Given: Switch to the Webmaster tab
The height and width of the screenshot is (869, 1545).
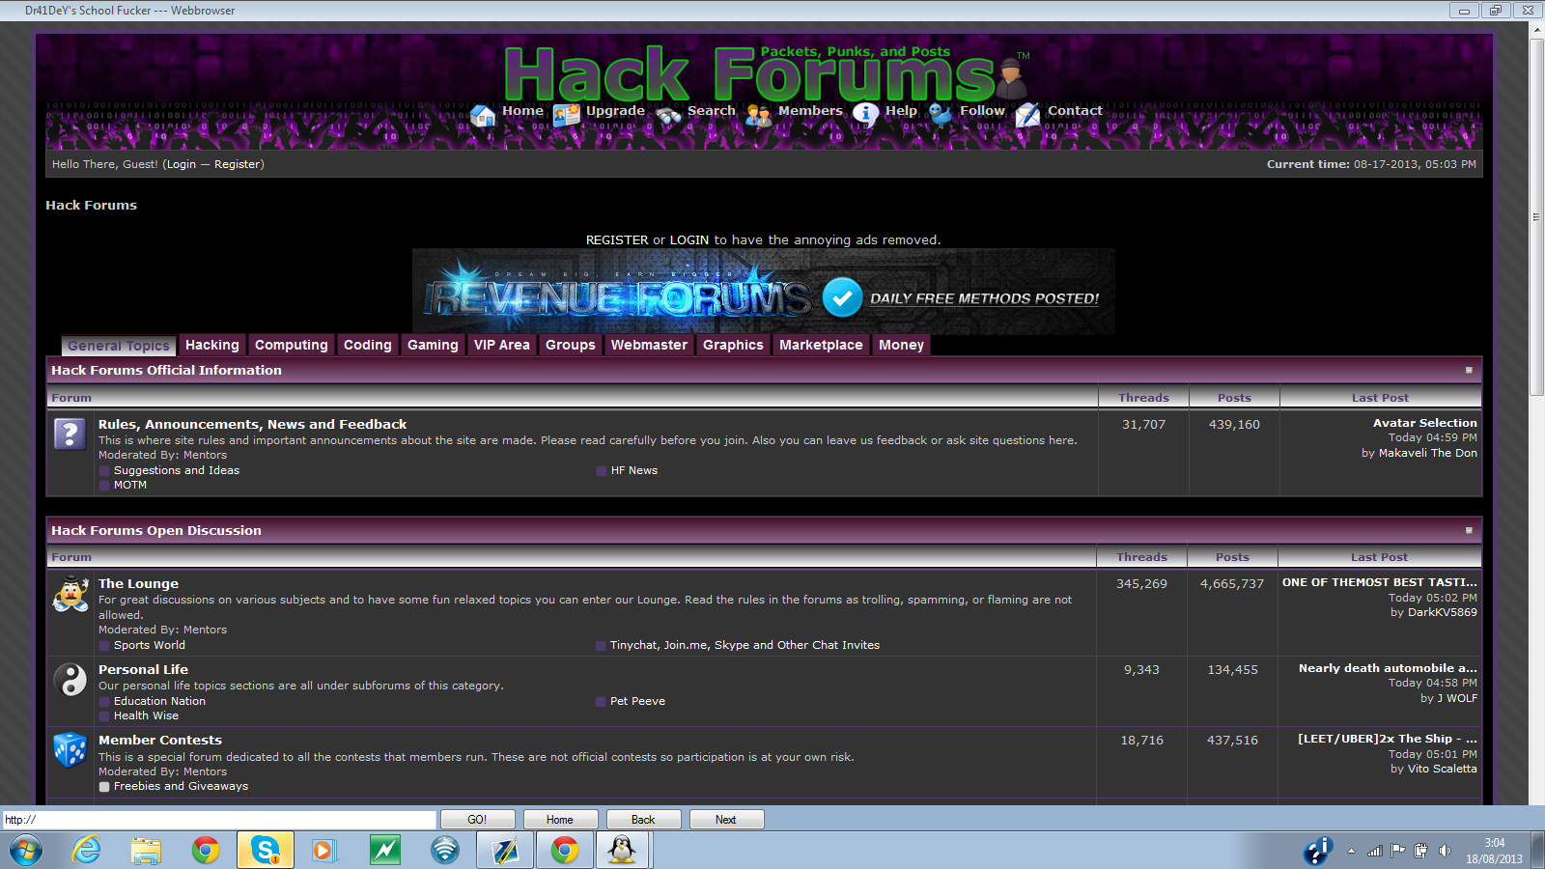Looking at the screenshot, I should click(x=650, y=346).
